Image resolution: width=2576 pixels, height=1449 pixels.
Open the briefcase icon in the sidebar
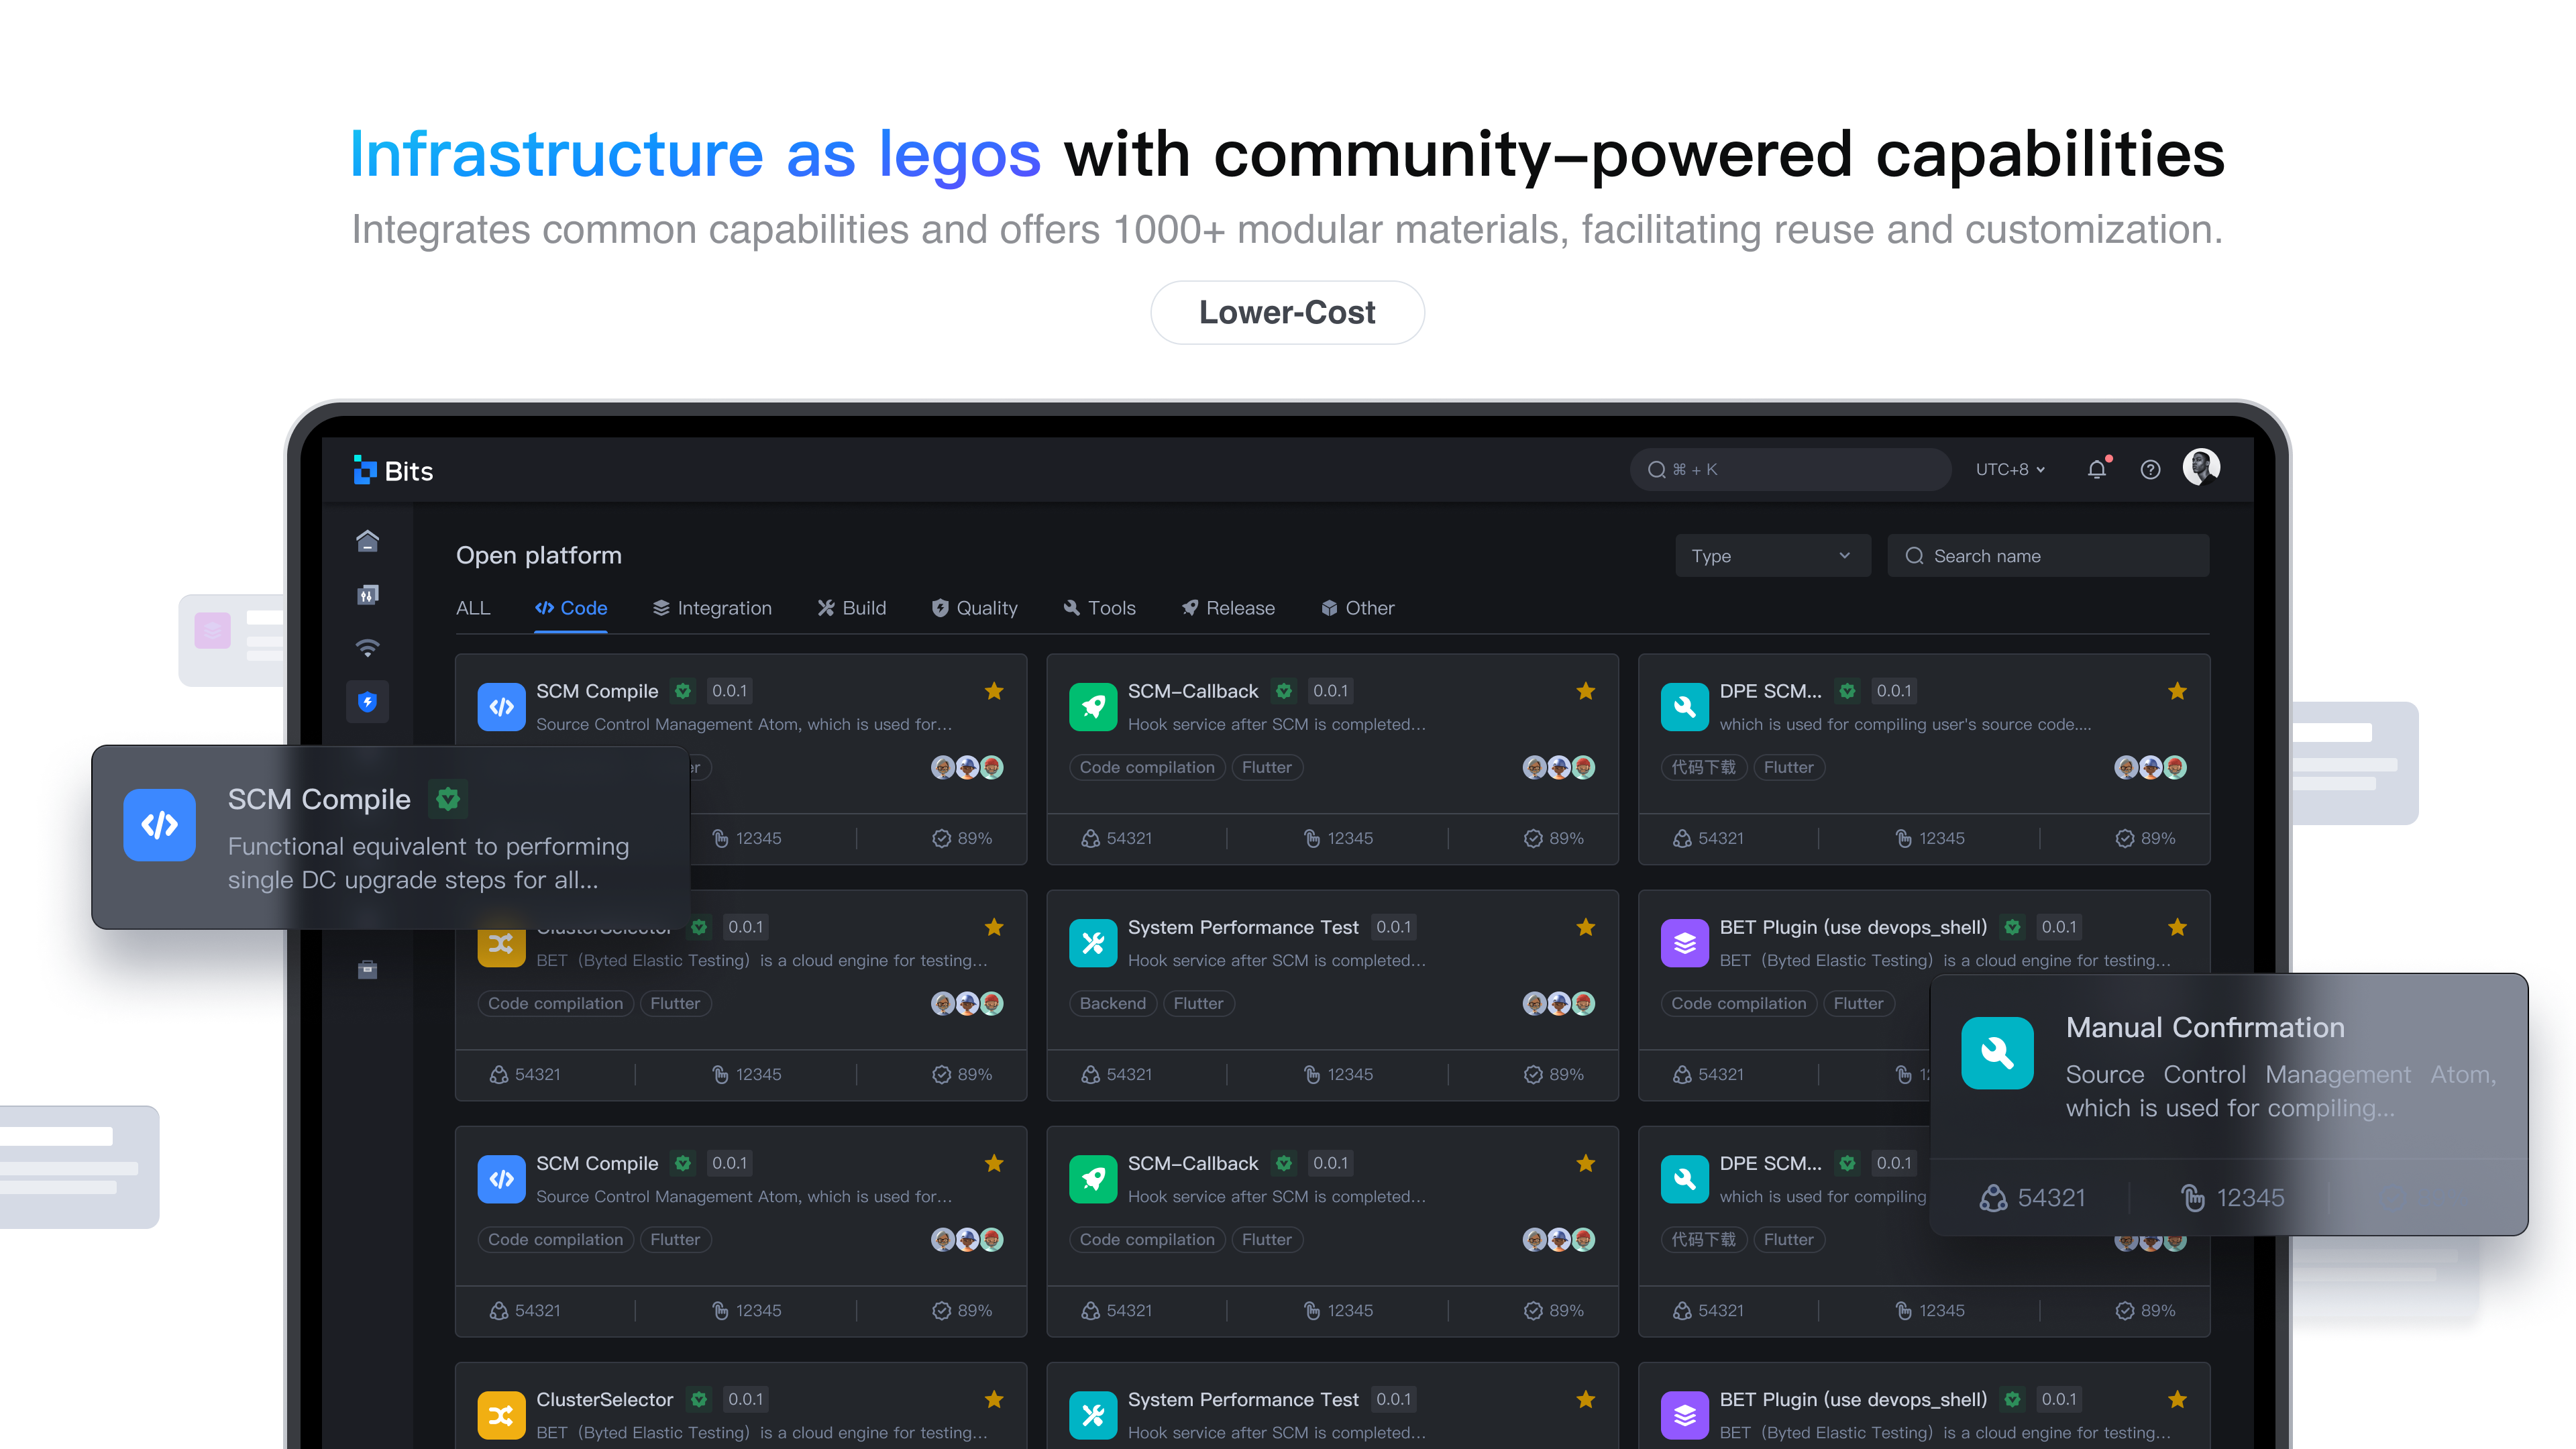(x=367, y=970)
